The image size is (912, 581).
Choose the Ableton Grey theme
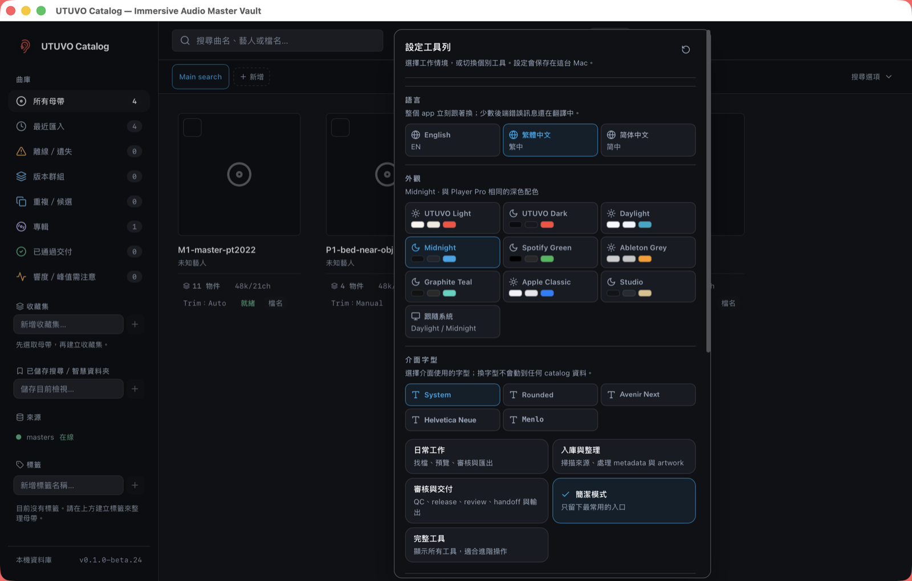pyautogui.click(x=648, y=252)
